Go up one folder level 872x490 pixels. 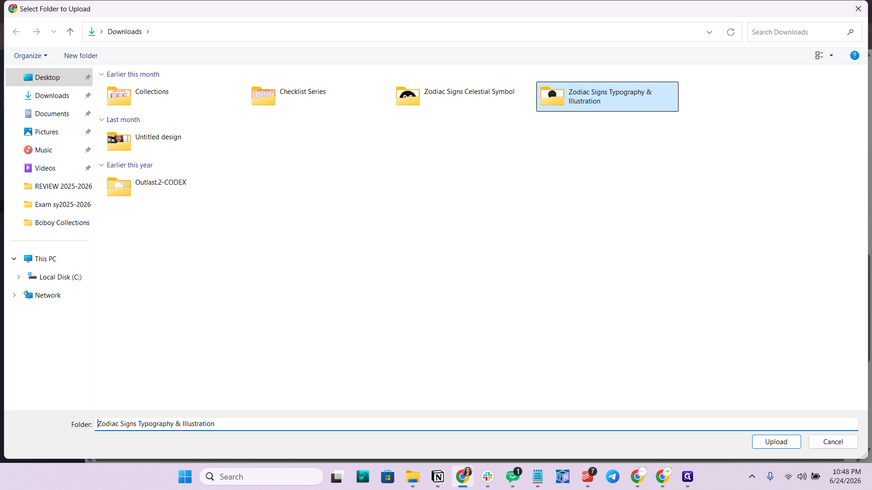(70, 32)
